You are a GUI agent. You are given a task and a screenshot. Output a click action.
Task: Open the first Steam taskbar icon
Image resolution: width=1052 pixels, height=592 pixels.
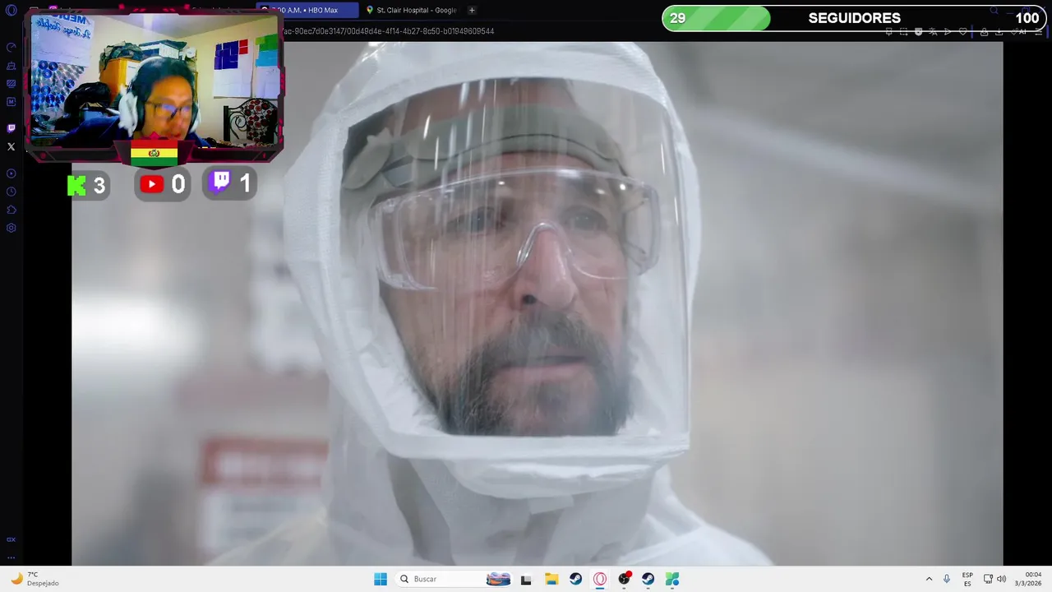tap(575, 579)
